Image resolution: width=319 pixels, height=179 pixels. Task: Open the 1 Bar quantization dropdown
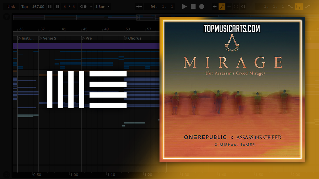102,6
